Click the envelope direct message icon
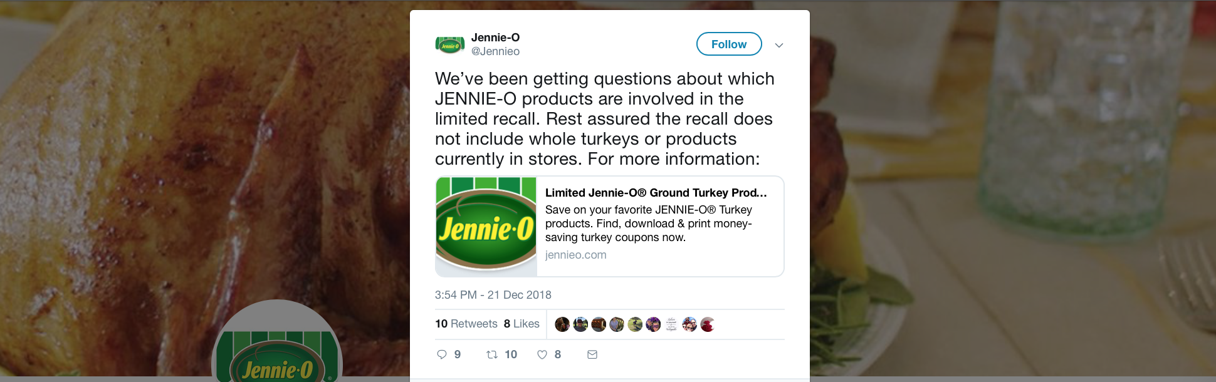This screenshot has width=1216, height=382. point(592,354)
